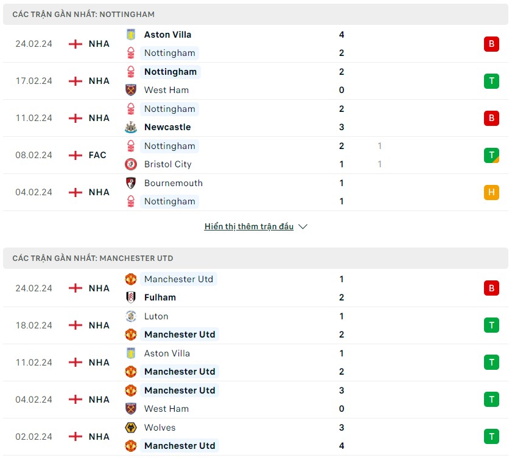The image size is (512, 458).
Task: Click the Luton crest icon
Action: click(131, 316)
